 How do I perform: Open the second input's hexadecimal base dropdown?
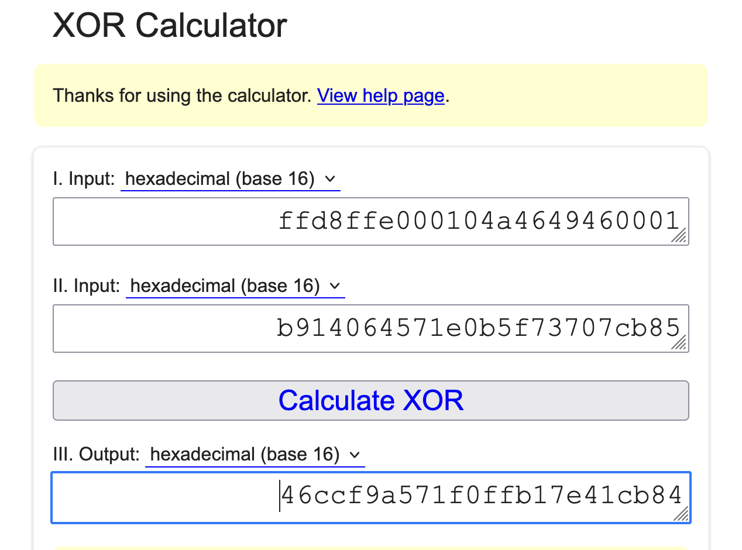pos(234,286)
